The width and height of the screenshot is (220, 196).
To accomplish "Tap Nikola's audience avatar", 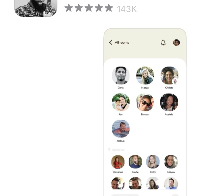I will click(171, 162).
